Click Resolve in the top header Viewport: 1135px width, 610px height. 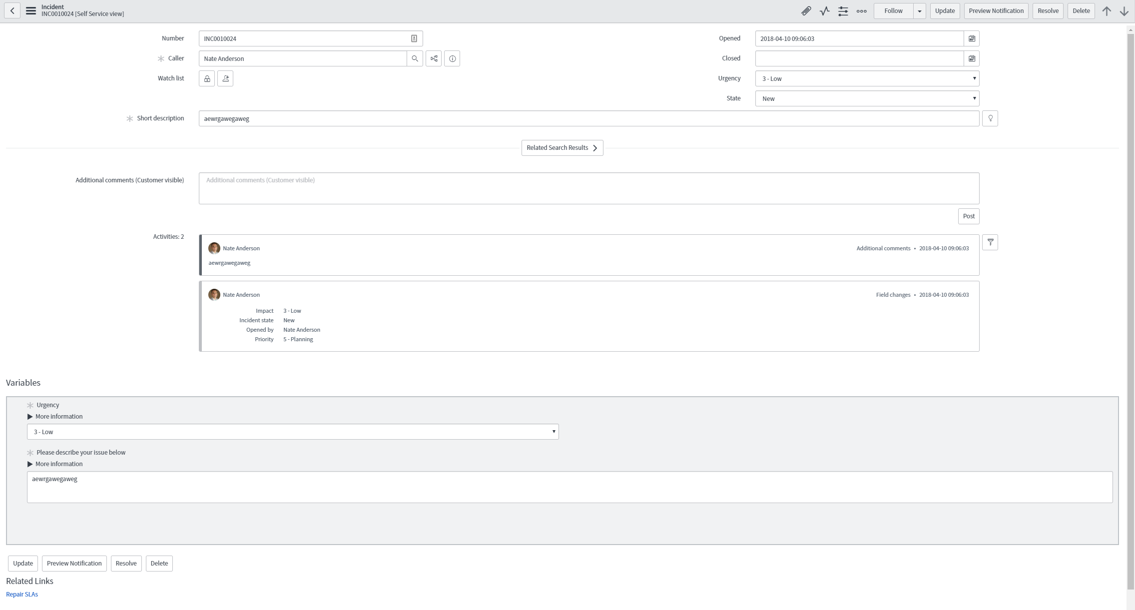[x=1048, y=11]
